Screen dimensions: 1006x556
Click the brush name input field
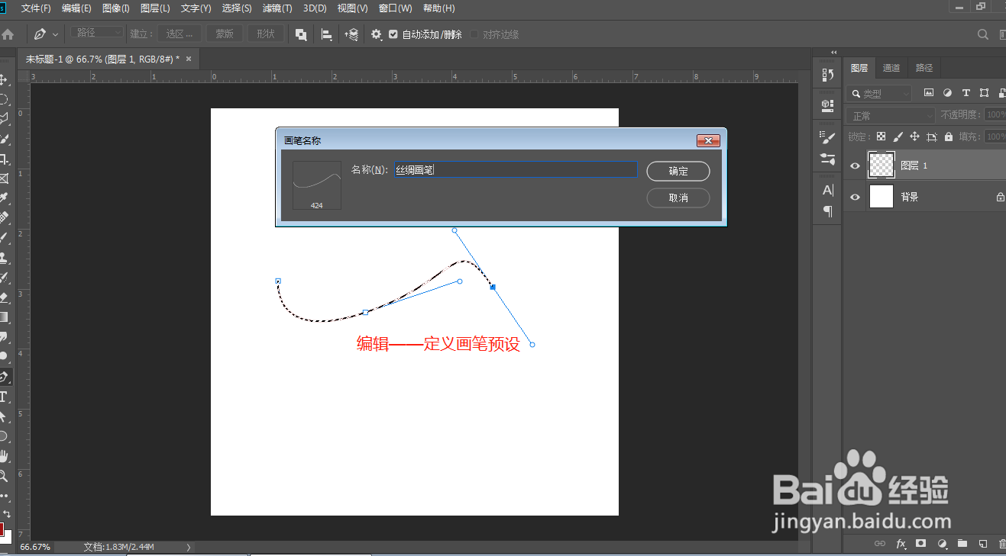(516, 170)
